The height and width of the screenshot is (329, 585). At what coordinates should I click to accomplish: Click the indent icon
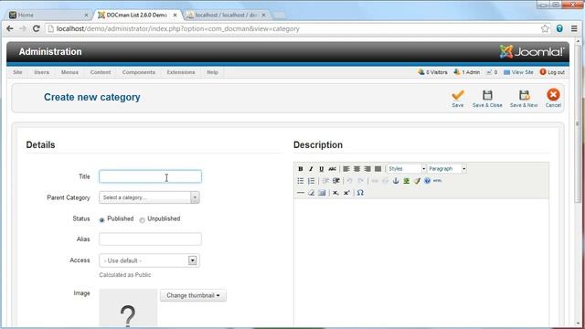pyautogui.click(x=336, y=181)
